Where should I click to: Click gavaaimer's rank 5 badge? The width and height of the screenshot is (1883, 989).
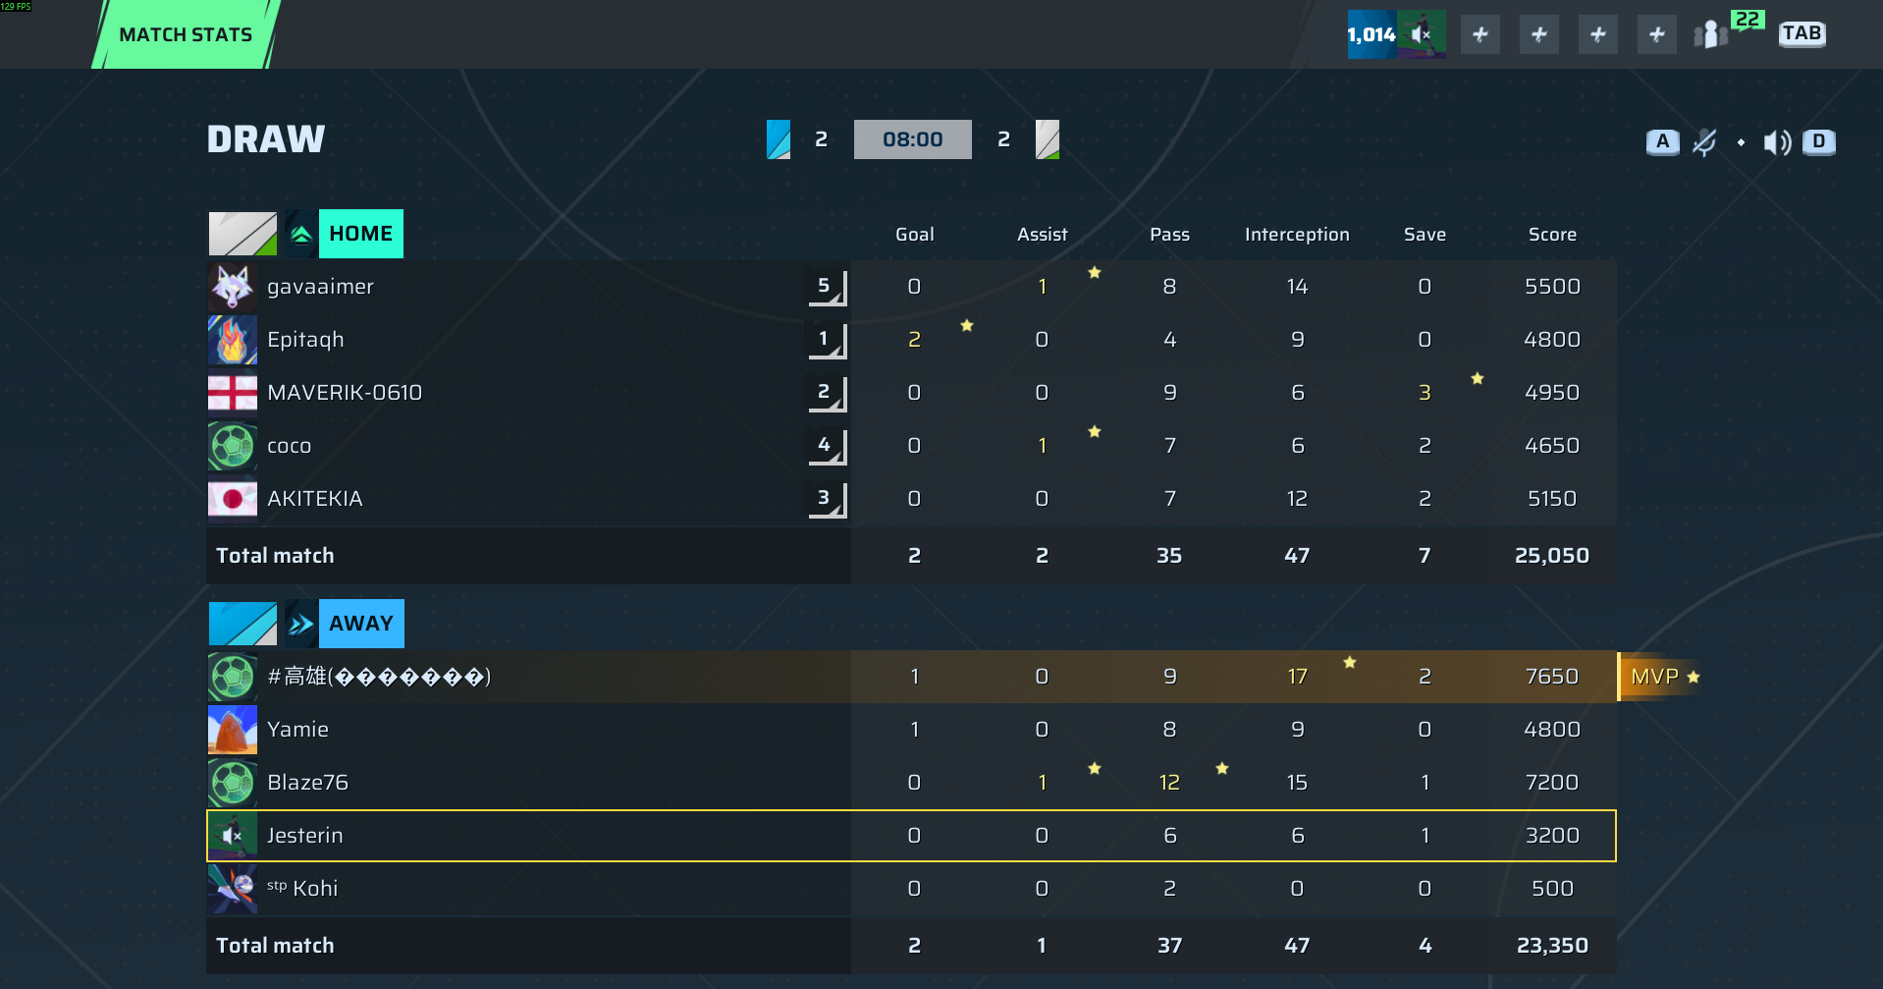point(827,287)
